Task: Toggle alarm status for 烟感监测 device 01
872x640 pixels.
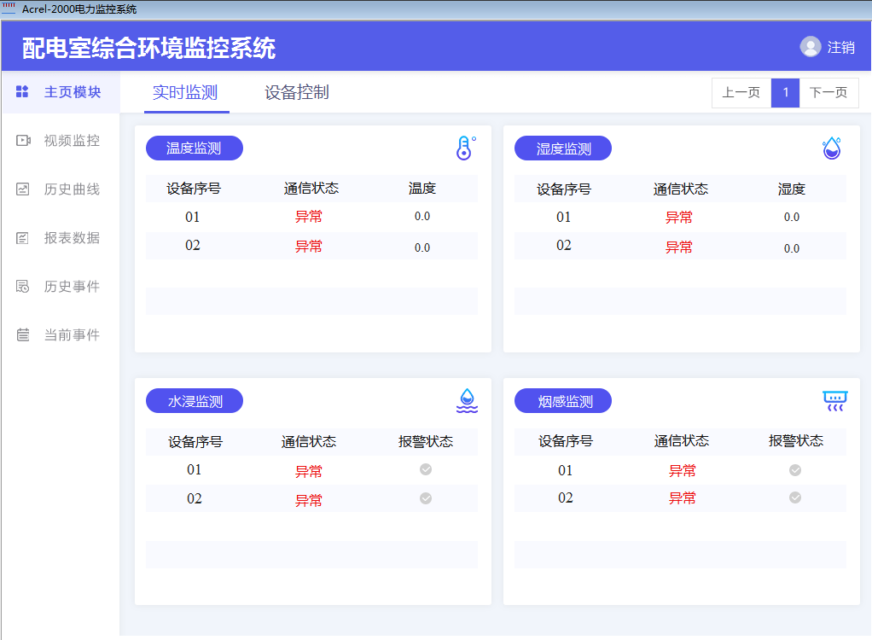Action: (x=794, y=469)
